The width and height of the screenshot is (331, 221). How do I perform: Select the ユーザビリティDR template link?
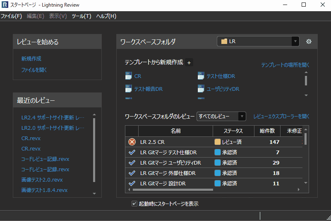(223, 89)
